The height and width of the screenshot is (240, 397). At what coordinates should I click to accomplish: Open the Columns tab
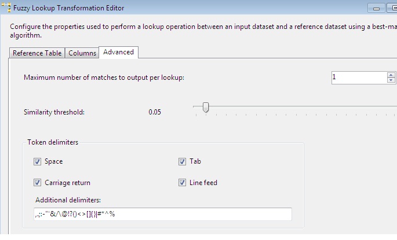[82, 53]
